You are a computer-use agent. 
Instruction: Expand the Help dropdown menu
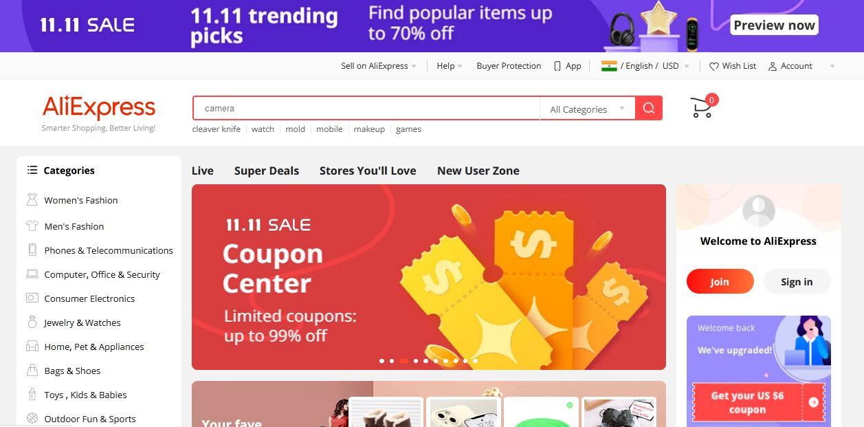pos(450,66)
